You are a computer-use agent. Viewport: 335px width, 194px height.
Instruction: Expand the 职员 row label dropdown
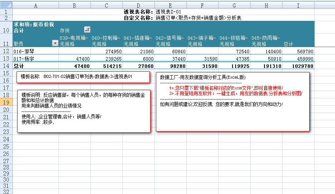(x=55, y=43)
